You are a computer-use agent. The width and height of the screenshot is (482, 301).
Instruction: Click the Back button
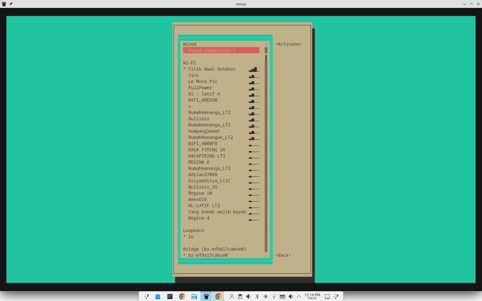point(283,255)
